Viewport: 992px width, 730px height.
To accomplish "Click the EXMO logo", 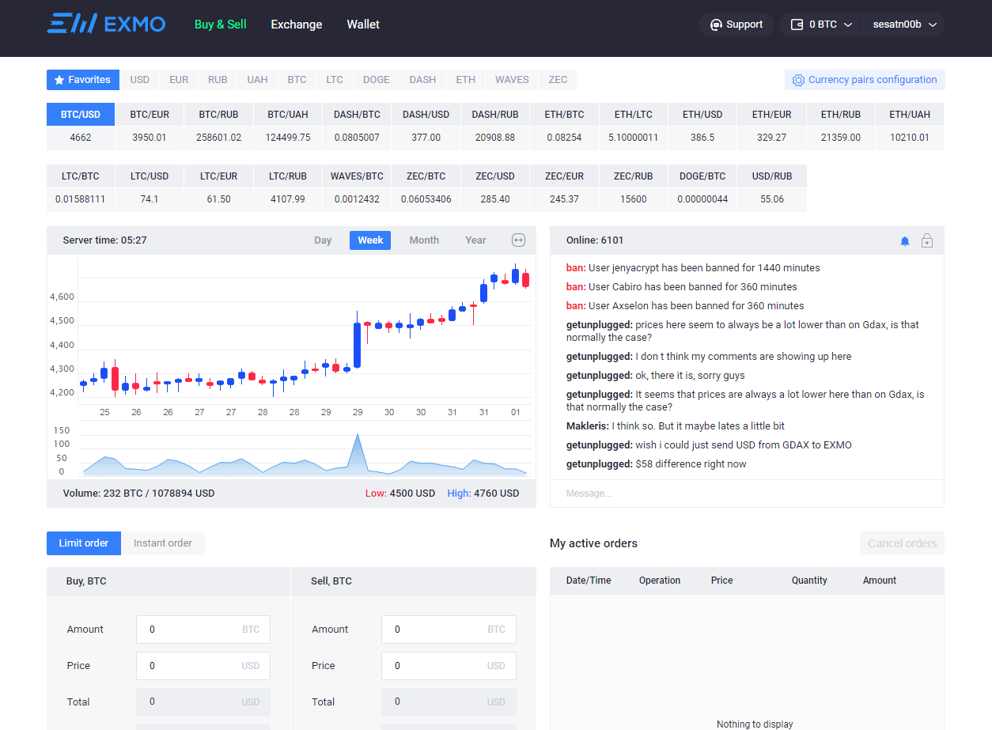I will pyautogui.click(x=106, y=25).
